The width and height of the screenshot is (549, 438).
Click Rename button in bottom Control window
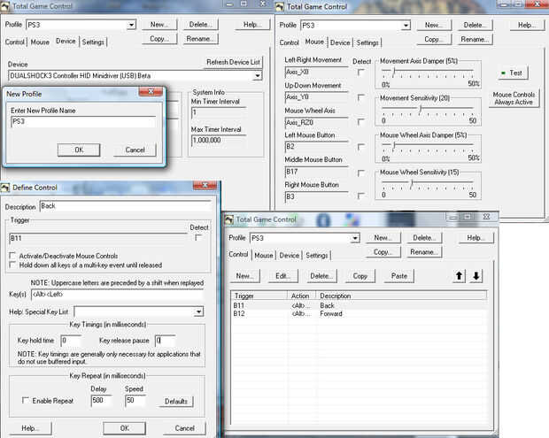click(424, 252)
